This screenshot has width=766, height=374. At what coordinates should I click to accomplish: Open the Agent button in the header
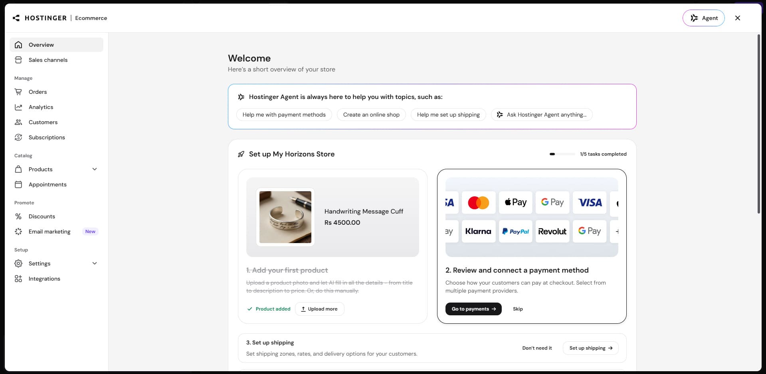[703, 18]
